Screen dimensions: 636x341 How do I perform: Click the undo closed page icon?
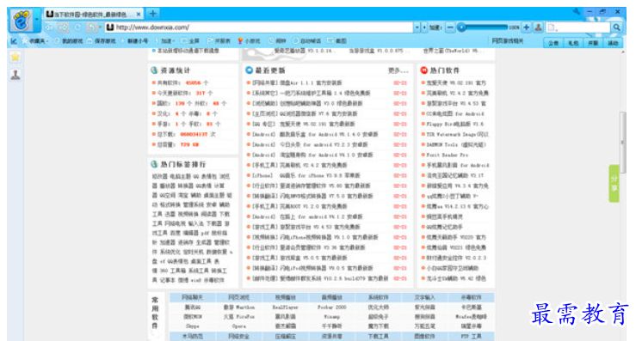point(92,27)
